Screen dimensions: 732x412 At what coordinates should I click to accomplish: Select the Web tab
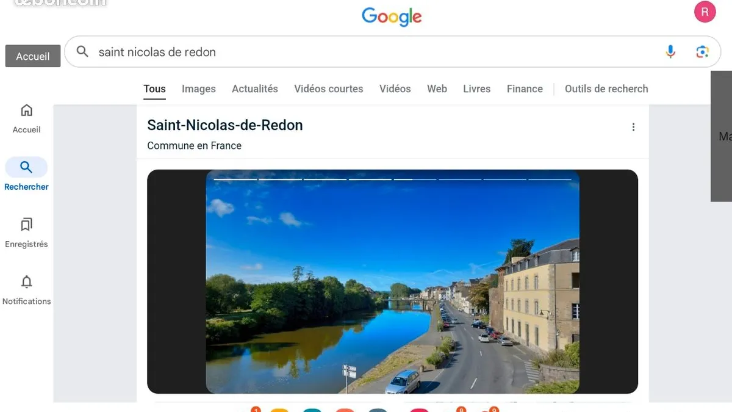[437, 89]
